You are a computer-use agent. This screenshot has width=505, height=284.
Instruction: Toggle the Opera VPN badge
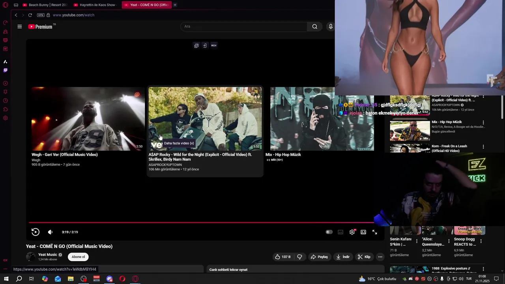41,15
